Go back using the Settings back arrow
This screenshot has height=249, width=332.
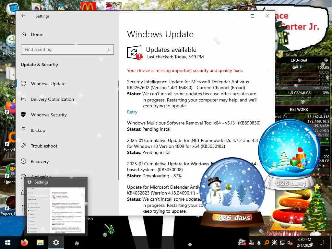pos(23,16)
